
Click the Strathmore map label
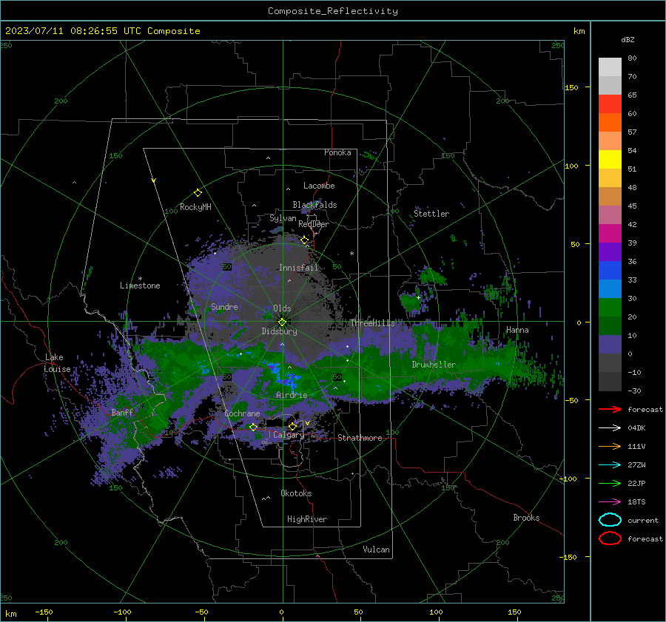pos(360,438)
